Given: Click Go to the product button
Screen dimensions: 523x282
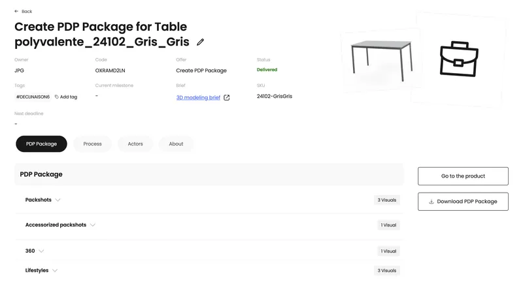Looking at the screenshot, I should coord(463,176).
